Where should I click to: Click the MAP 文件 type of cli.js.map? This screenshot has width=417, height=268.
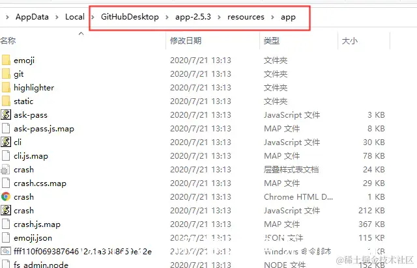[x=281, y=155]
